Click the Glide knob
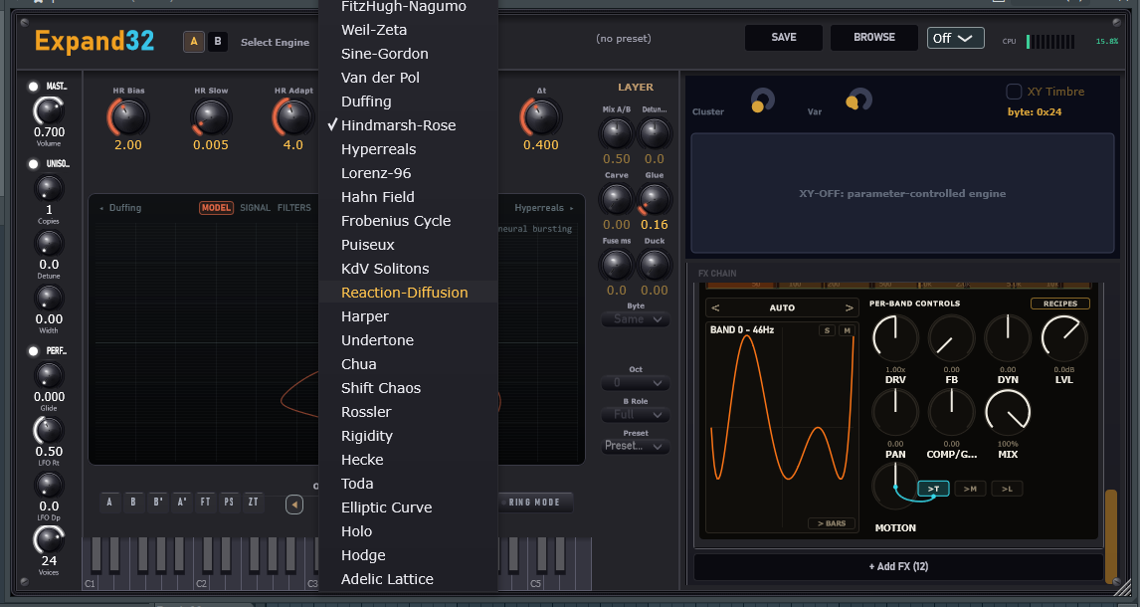1140x607 pixels. pos(49,376)
